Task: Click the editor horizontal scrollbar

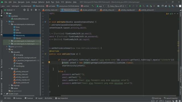Action: 118,96
